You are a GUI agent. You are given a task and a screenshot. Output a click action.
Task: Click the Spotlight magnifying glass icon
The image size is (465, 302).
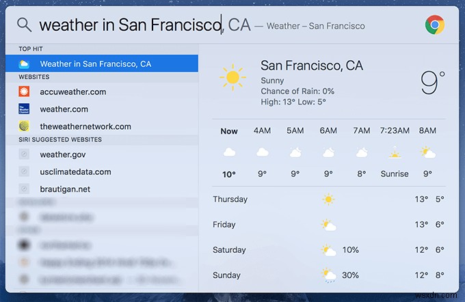(24, 25)
